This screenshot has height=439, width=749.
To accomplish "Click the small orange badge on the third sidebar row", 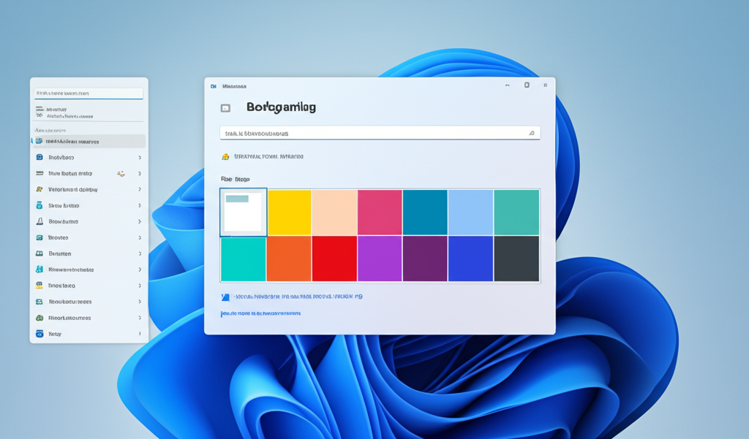I will pos(121,174).
